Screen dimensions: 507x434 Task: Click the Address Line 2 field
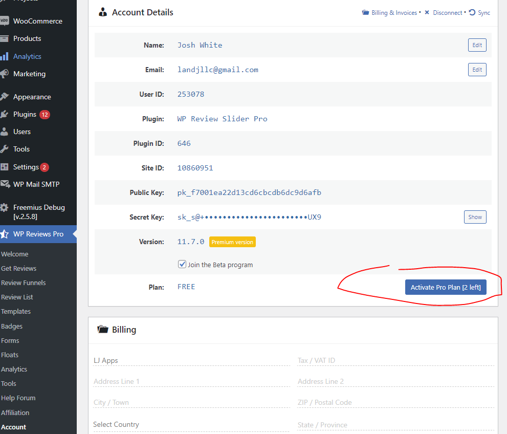pos(396,381)
